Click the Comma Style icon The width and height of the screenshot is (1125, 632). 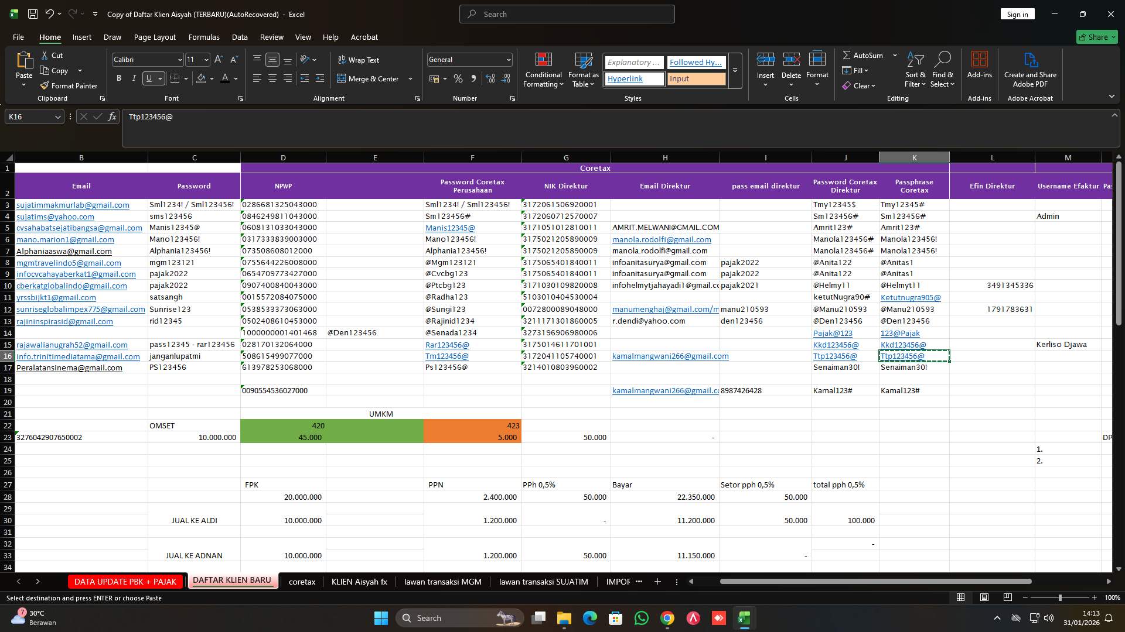474,78
